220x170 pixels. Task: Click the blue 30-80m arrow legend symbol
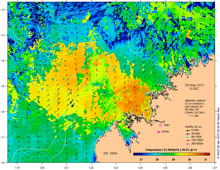[188, 134]
